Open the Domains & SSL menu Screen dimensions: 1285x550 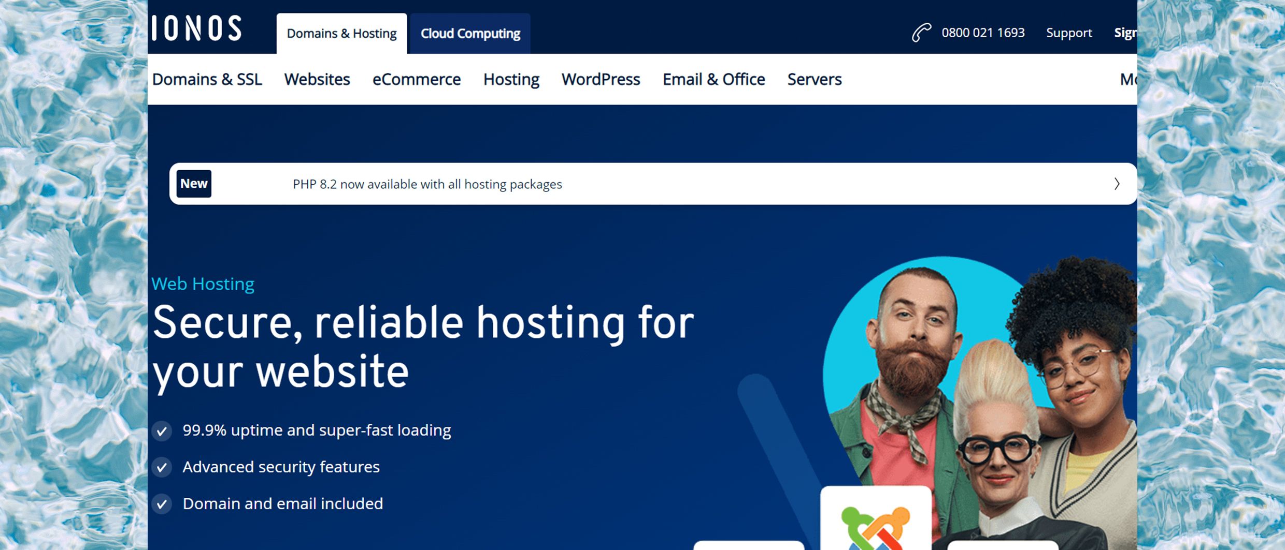207,79
